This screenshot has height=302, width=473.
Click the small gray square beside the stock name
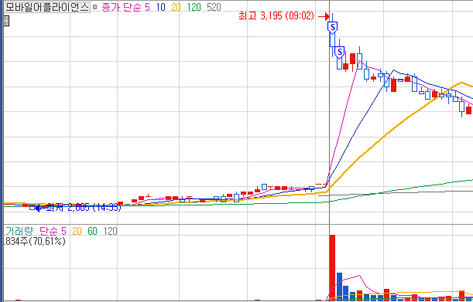pyautogui.click(x=94, y=7)
